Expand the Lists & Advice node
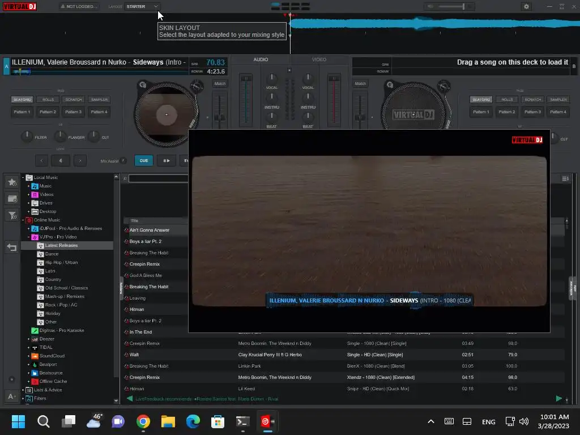 [23, 390]
